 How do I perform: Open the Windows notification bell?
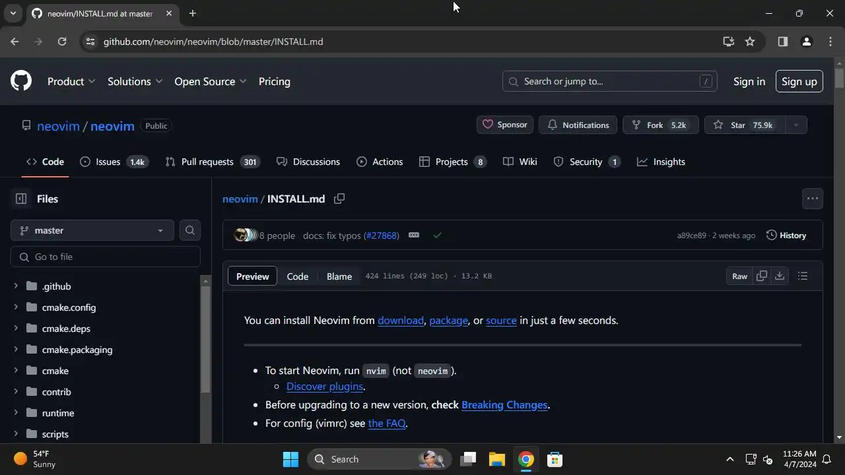click(827, 459)
